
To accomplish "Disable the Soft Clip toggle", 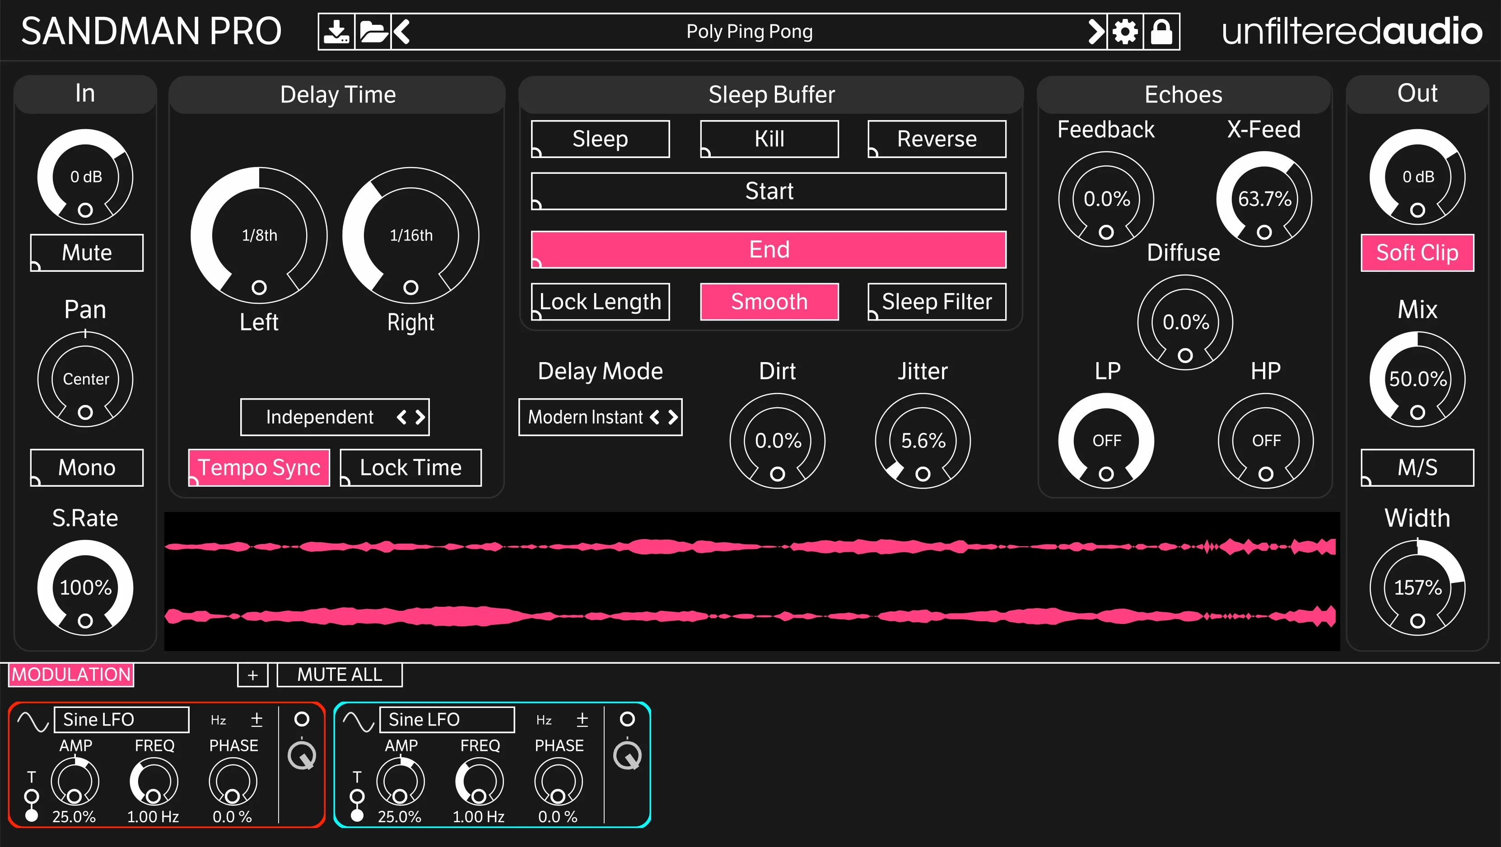I will (1417, 253).
